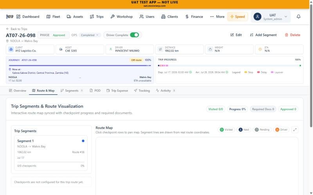The image size is (313, 195).
Task: Open the Finance menu
Action: (x=194, y=17)
